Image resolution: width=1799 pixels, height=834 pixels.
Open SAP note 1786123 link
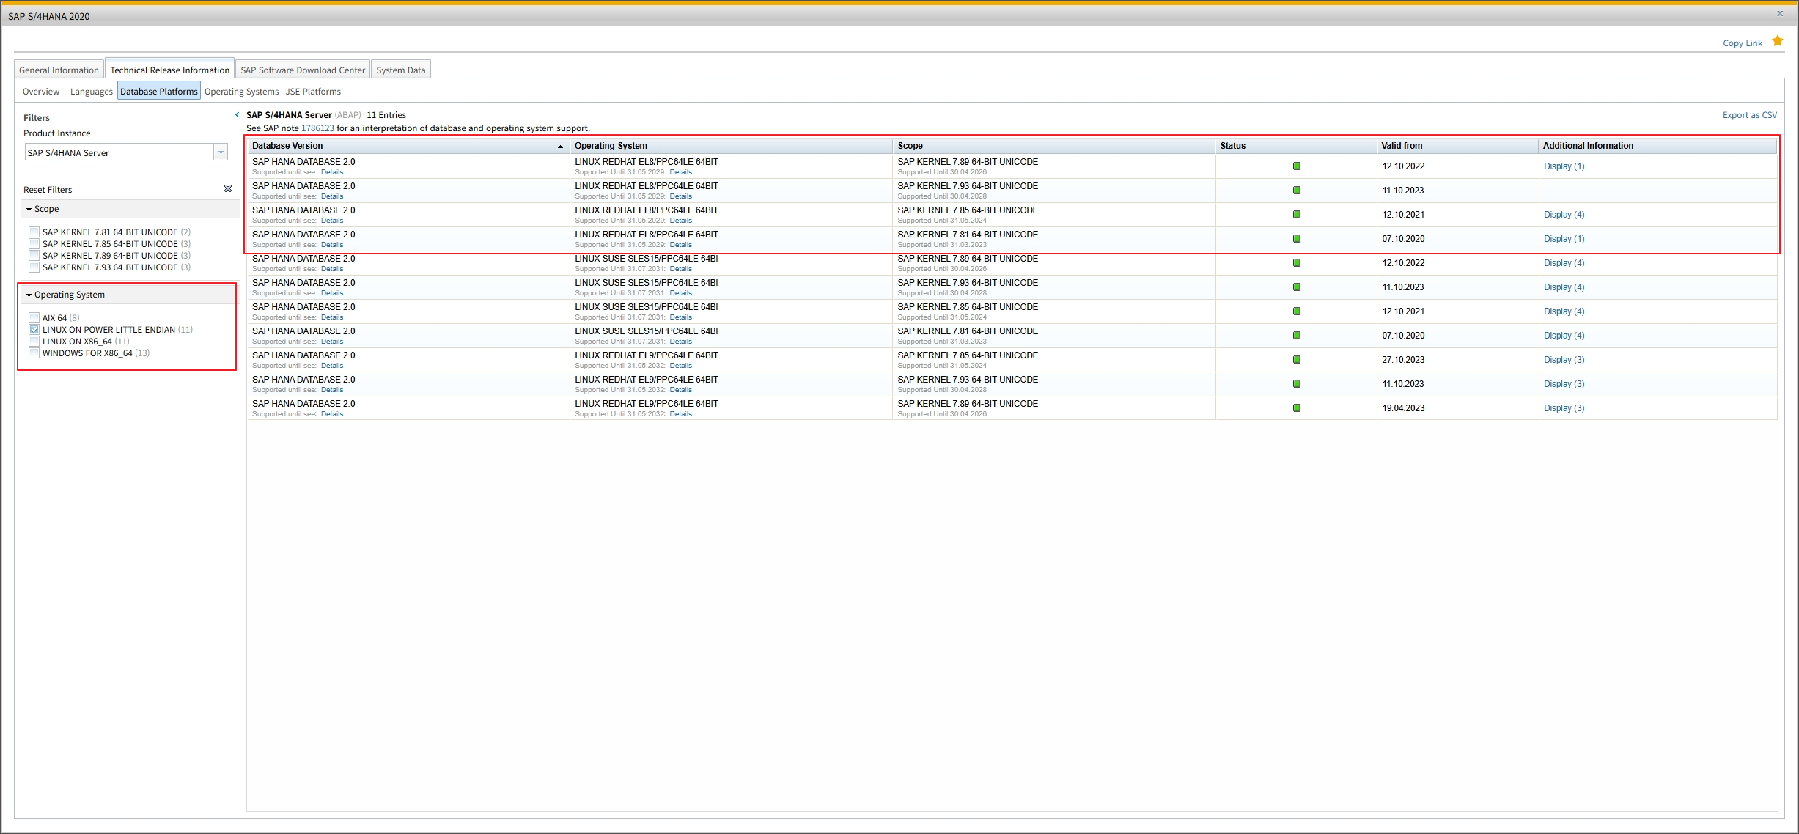pos(317,128)
